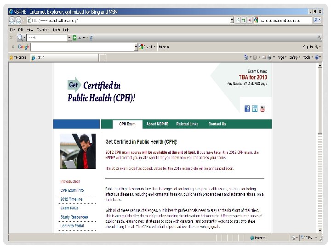Select the CPH Exam site tab

(x=127, y=124)
